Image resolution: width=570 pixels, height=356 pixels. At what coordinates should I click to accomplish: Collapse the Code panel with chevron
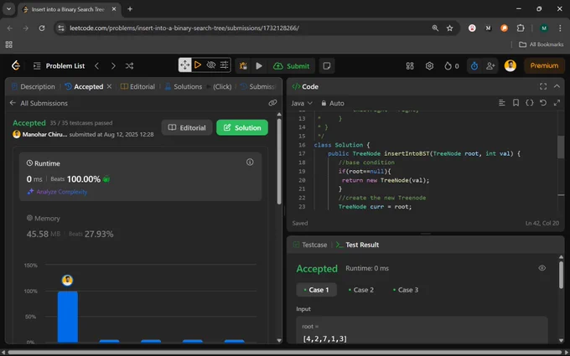(x=557, y=86)
